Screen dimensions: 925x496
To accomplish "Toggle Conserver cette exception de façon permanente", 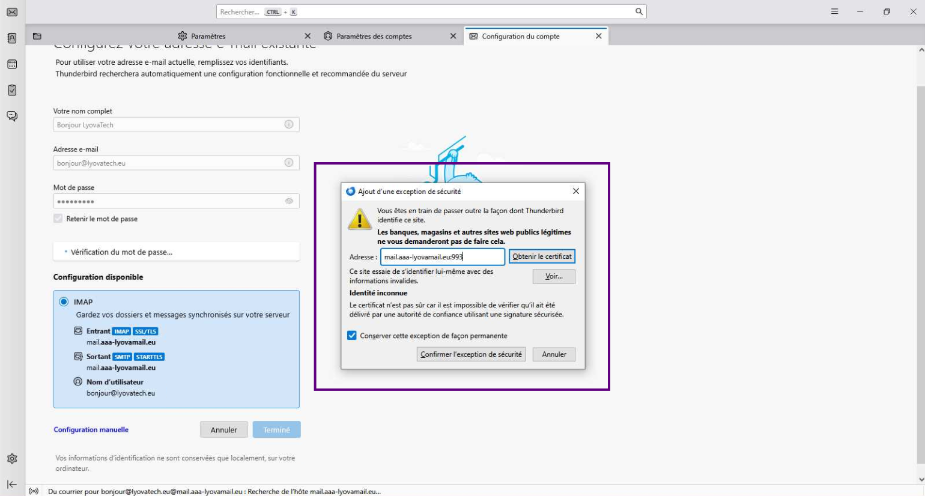I will (x=352, y=336).
